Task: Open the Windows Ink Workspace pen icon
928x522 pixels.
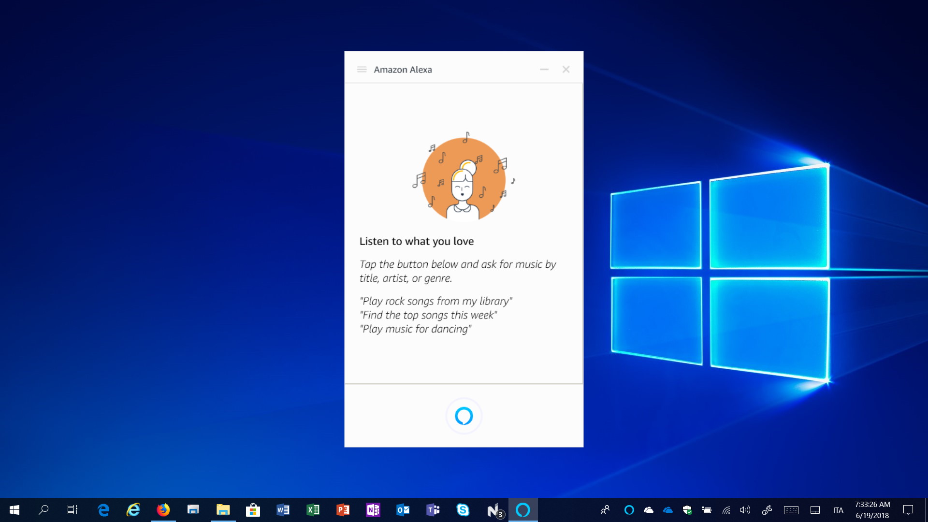Action: point(767,510)
